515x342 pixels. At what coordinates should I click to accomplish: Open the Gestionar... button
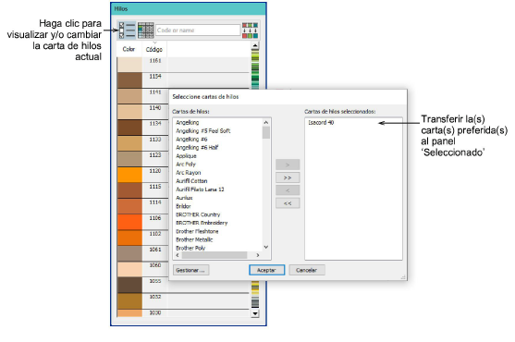pos(190,270)
